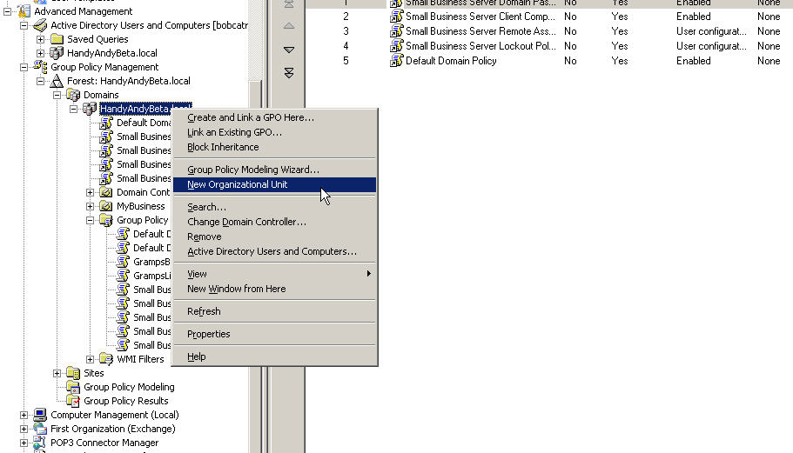The height and width of the screenshot is (453, 793).
Task: Open Properties from the context menu
Action: (x=274, y=334)
